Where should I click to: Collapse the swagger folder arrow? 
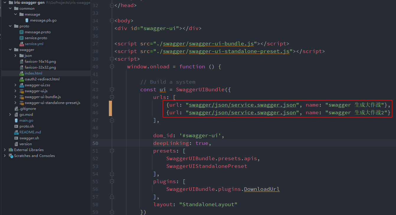(x=10, y=50)
